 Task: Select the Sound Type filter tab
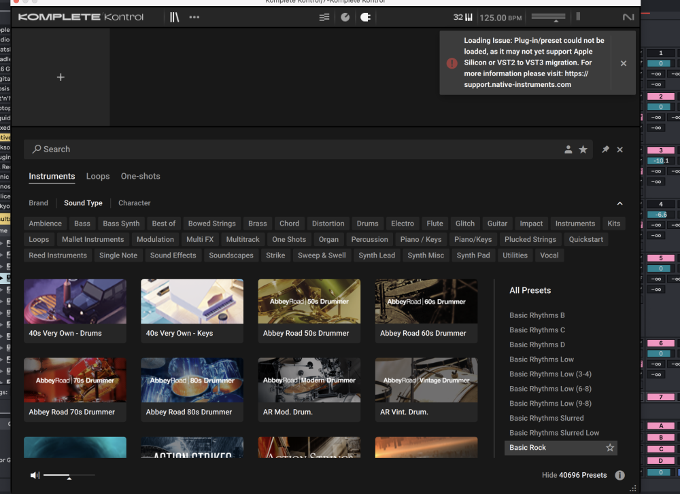coord(83,202)
